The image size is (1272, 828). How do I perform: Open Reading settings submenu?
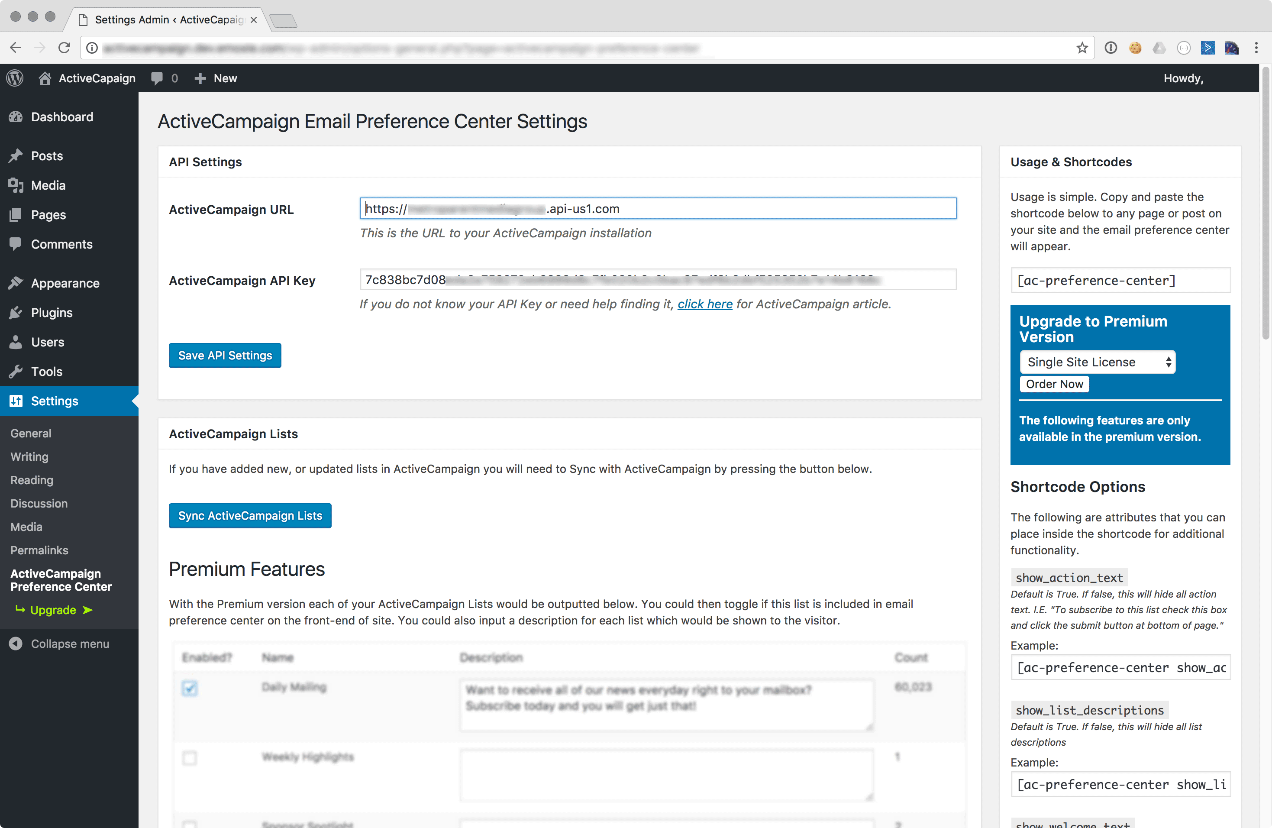(x=32, y=480)
